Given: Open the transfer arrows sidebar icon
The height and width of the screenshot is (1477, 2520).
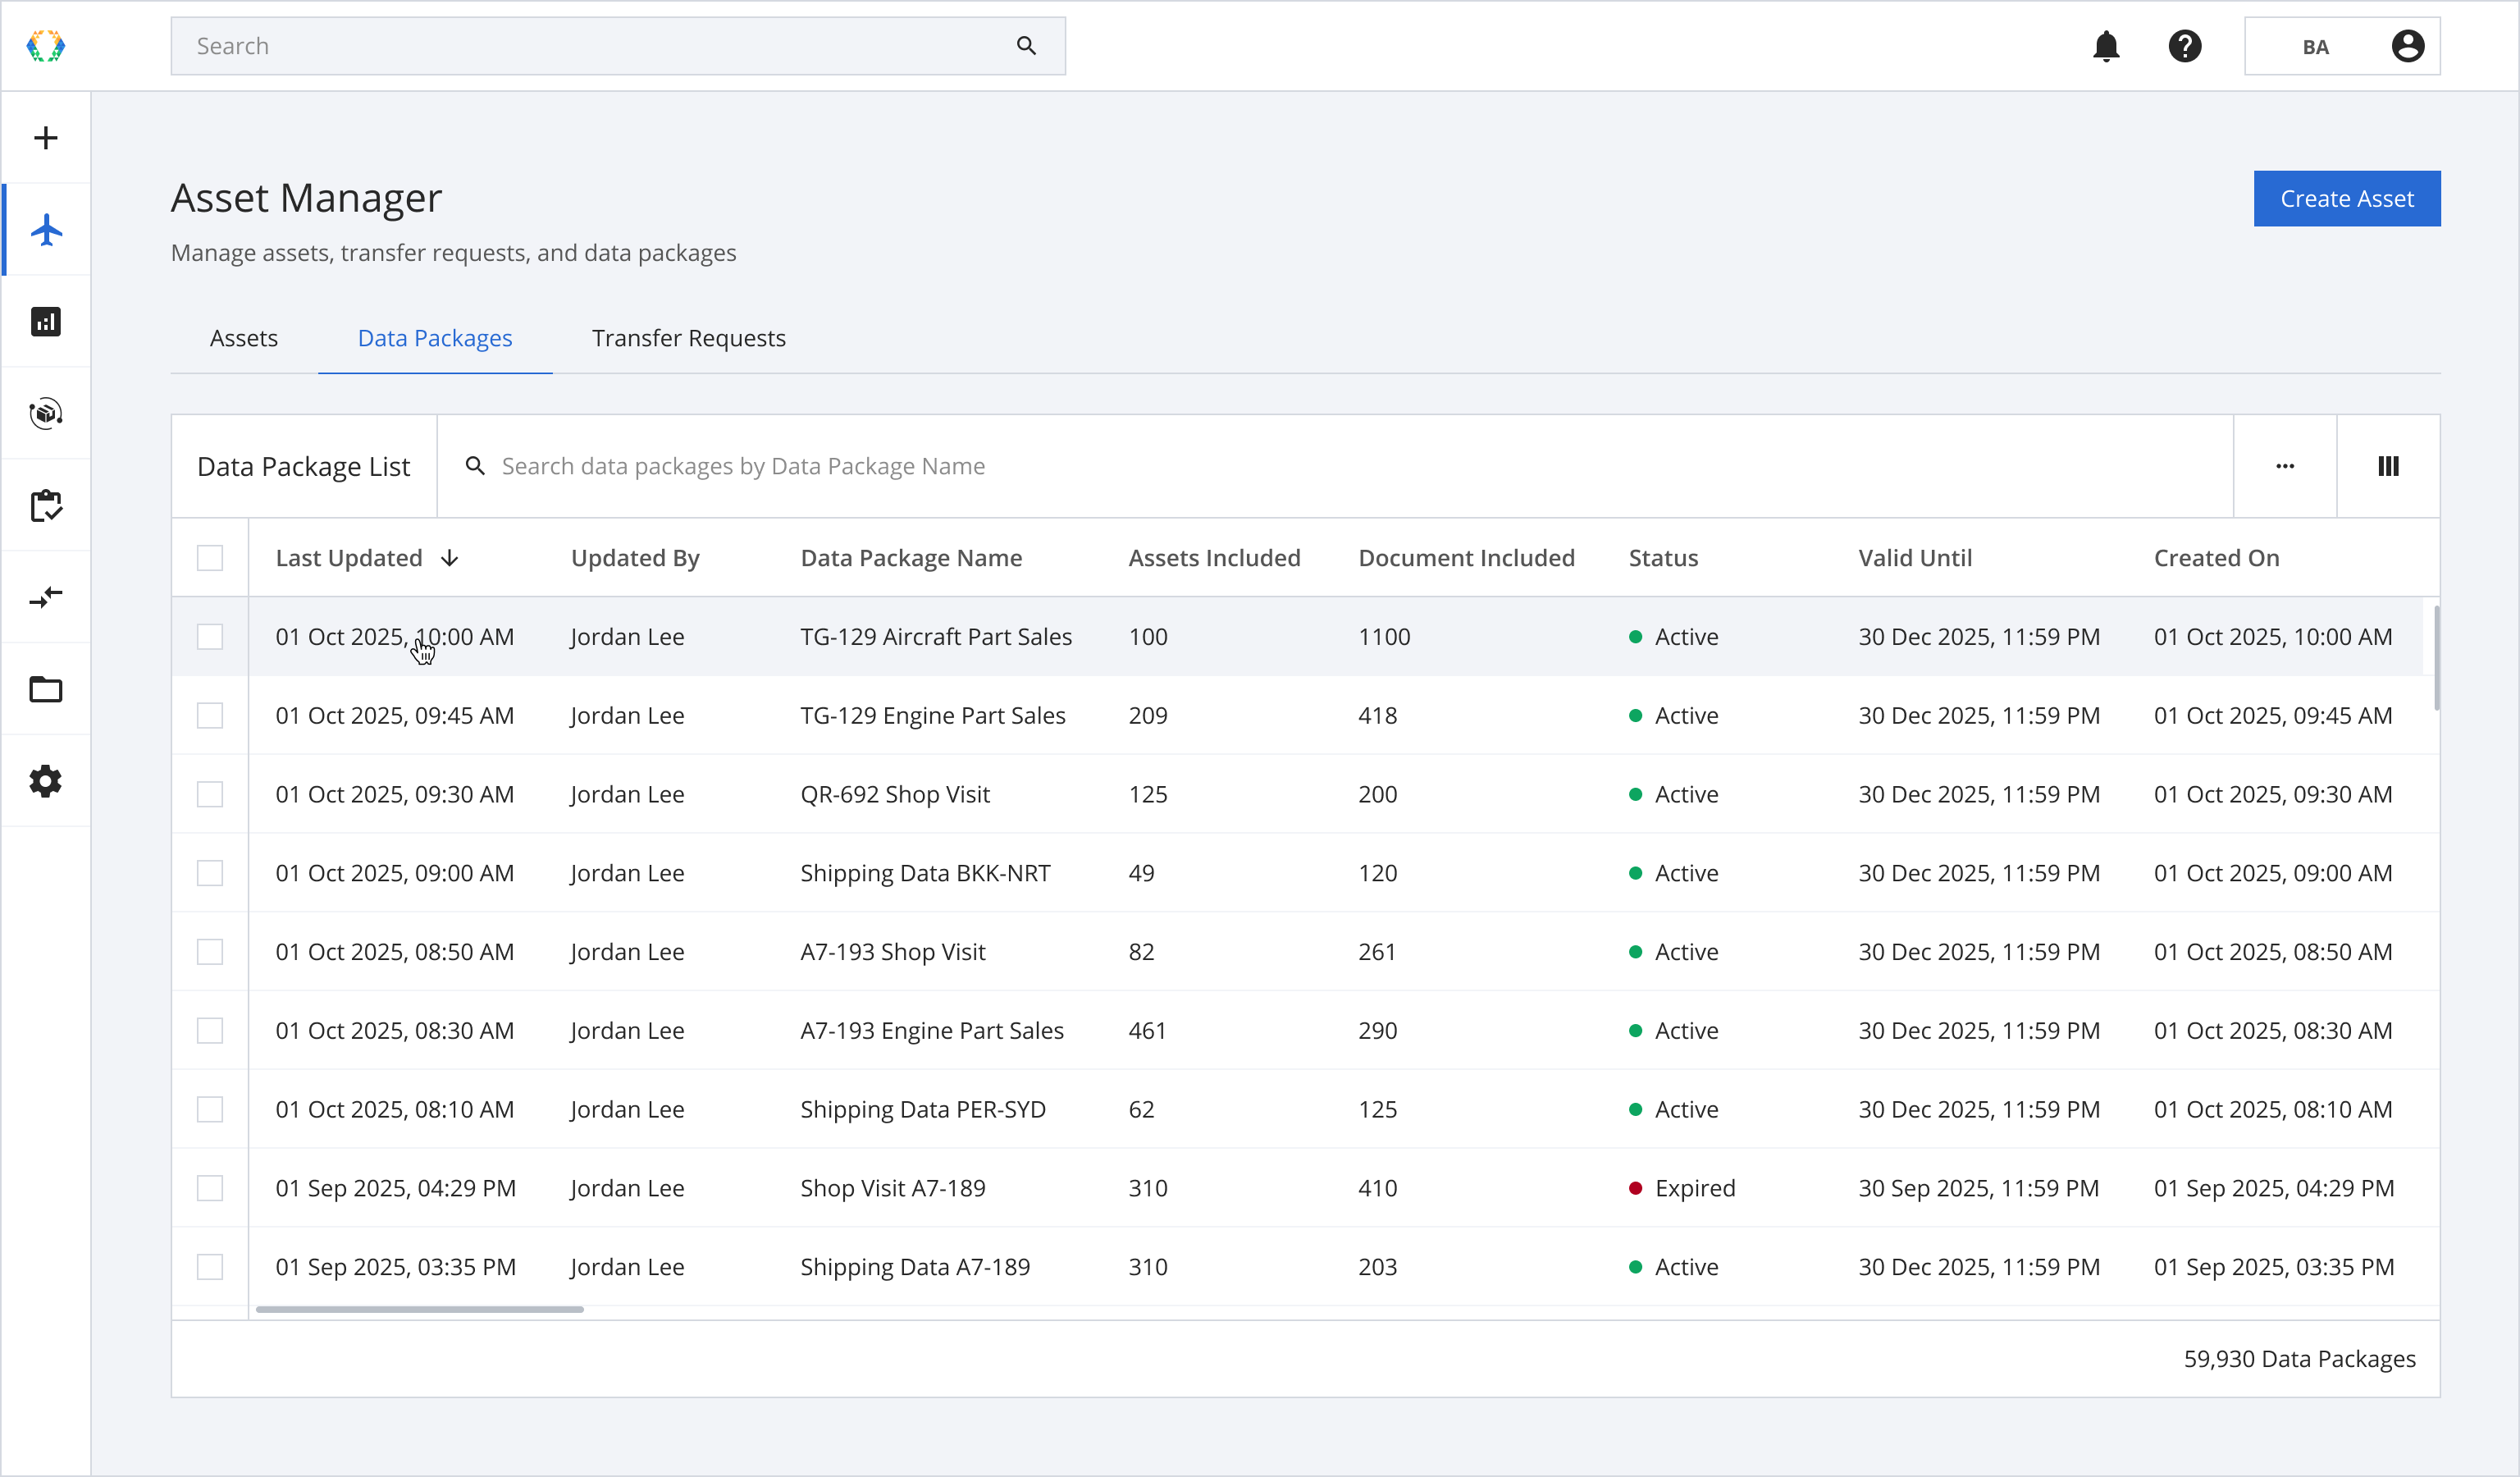Looking at the screenshot, I should pos(46,598).
